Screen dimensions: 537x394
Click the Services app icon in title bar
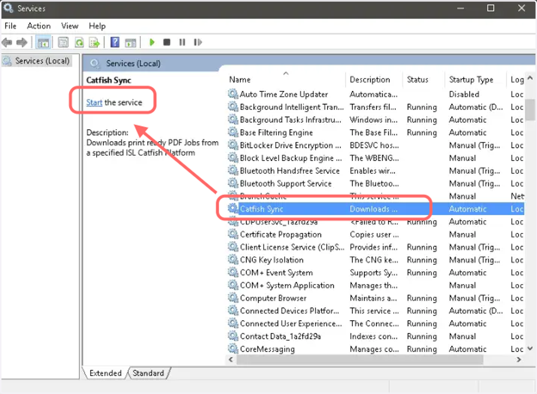(9, 8)
